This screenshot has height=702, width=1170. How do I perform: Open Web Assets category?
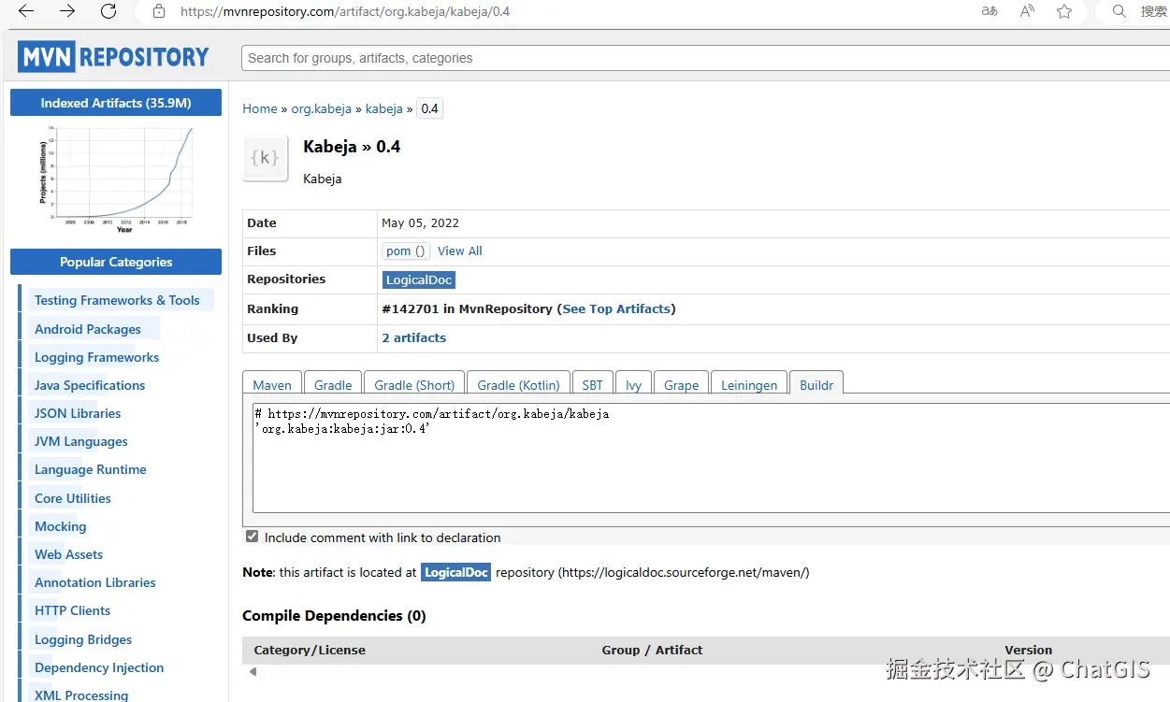68,554
